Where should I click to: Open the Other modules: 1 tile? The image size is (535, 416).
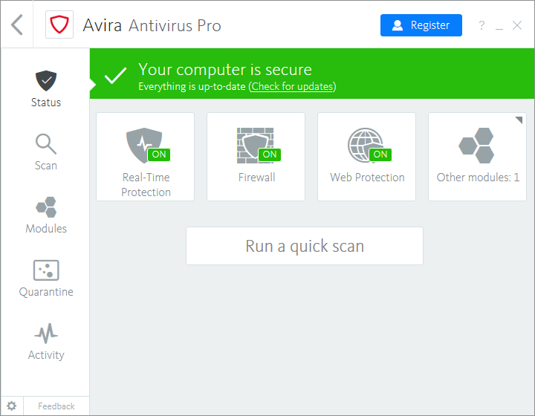coord(477,157)
